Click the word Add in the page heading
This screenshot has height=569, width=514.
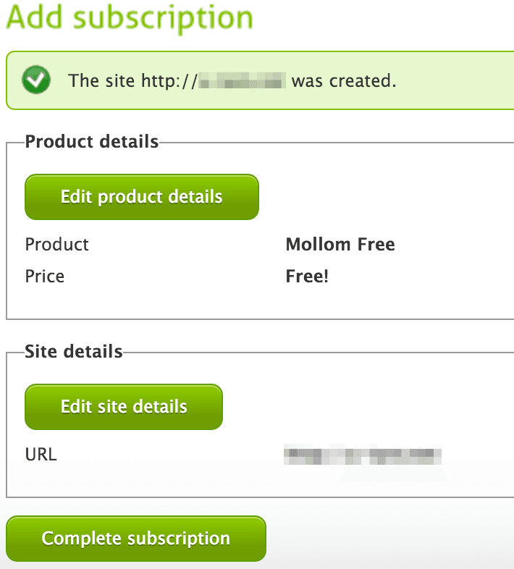click(36, 17)
